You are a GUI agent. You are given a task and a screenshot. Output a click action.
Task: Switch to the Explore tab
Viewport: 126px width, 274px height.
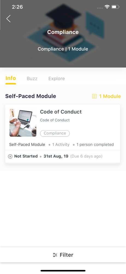coord(56,79)
